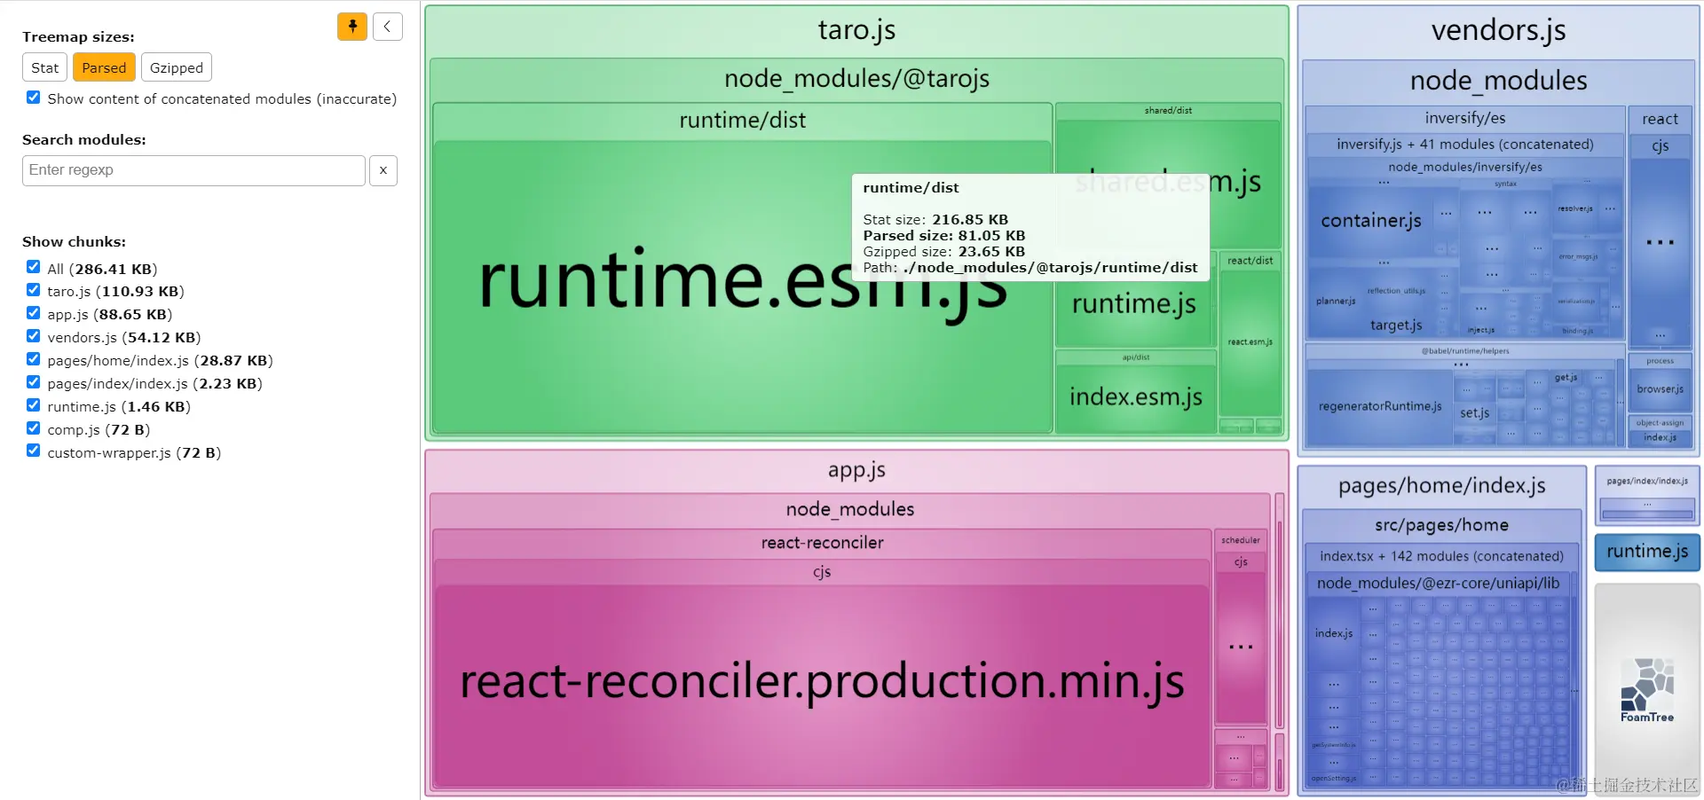Screen dimensions: 1704x800
Task: Click the node_modules/@tarojs group header
Action: (x=856, y=79)
